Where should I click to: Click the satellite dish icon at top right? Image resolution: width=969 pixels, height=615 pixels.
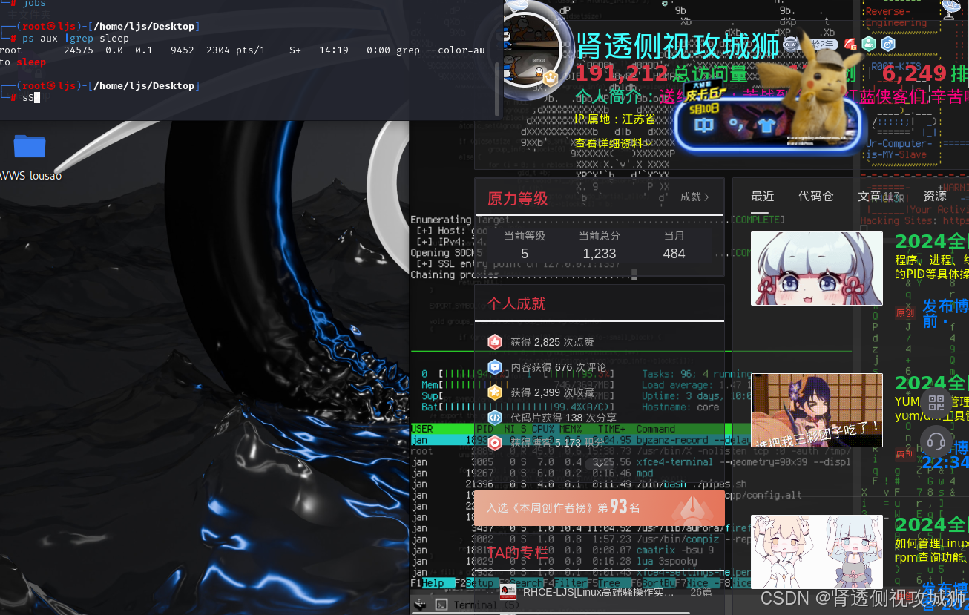951,7
